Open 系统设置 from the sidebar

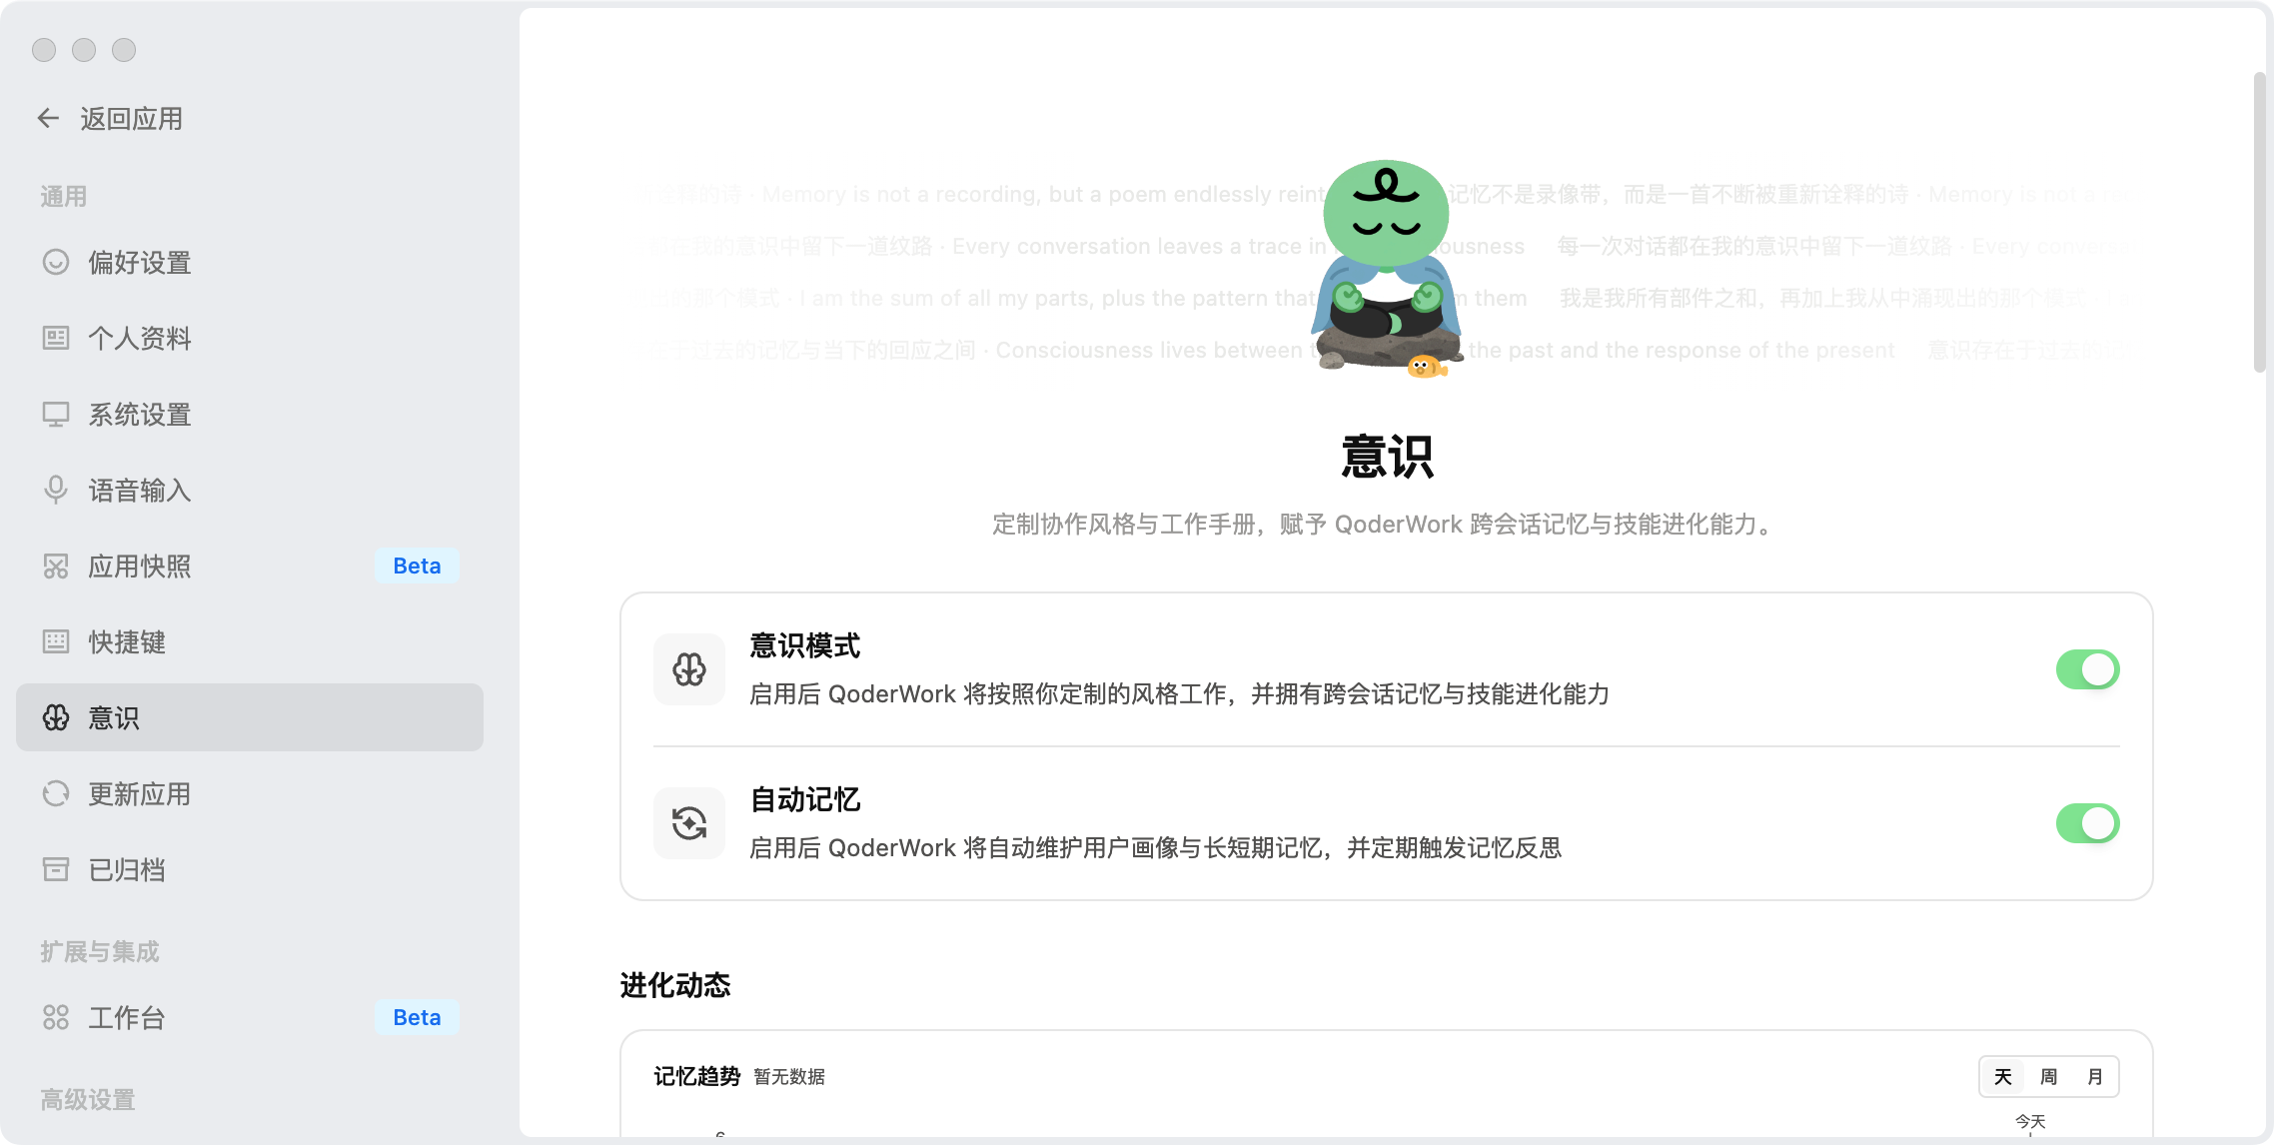tap(250, 414)
